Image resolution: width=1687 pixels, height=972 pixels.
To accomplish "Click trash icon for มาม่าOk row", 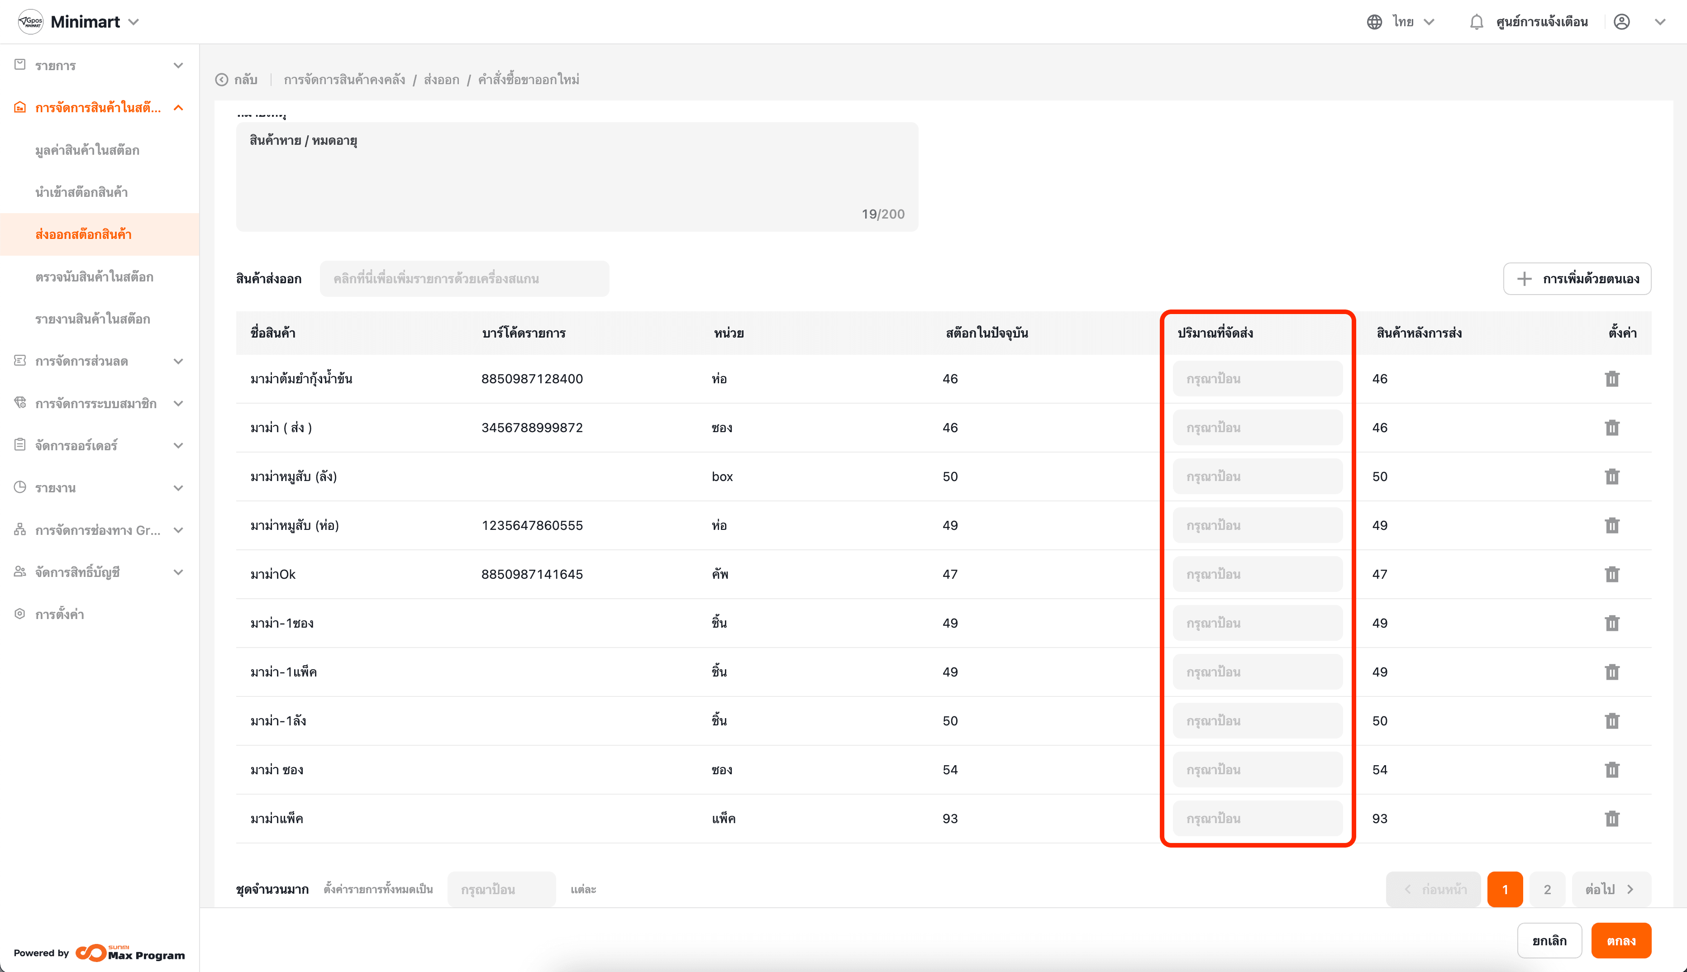I will [1611, 574].
